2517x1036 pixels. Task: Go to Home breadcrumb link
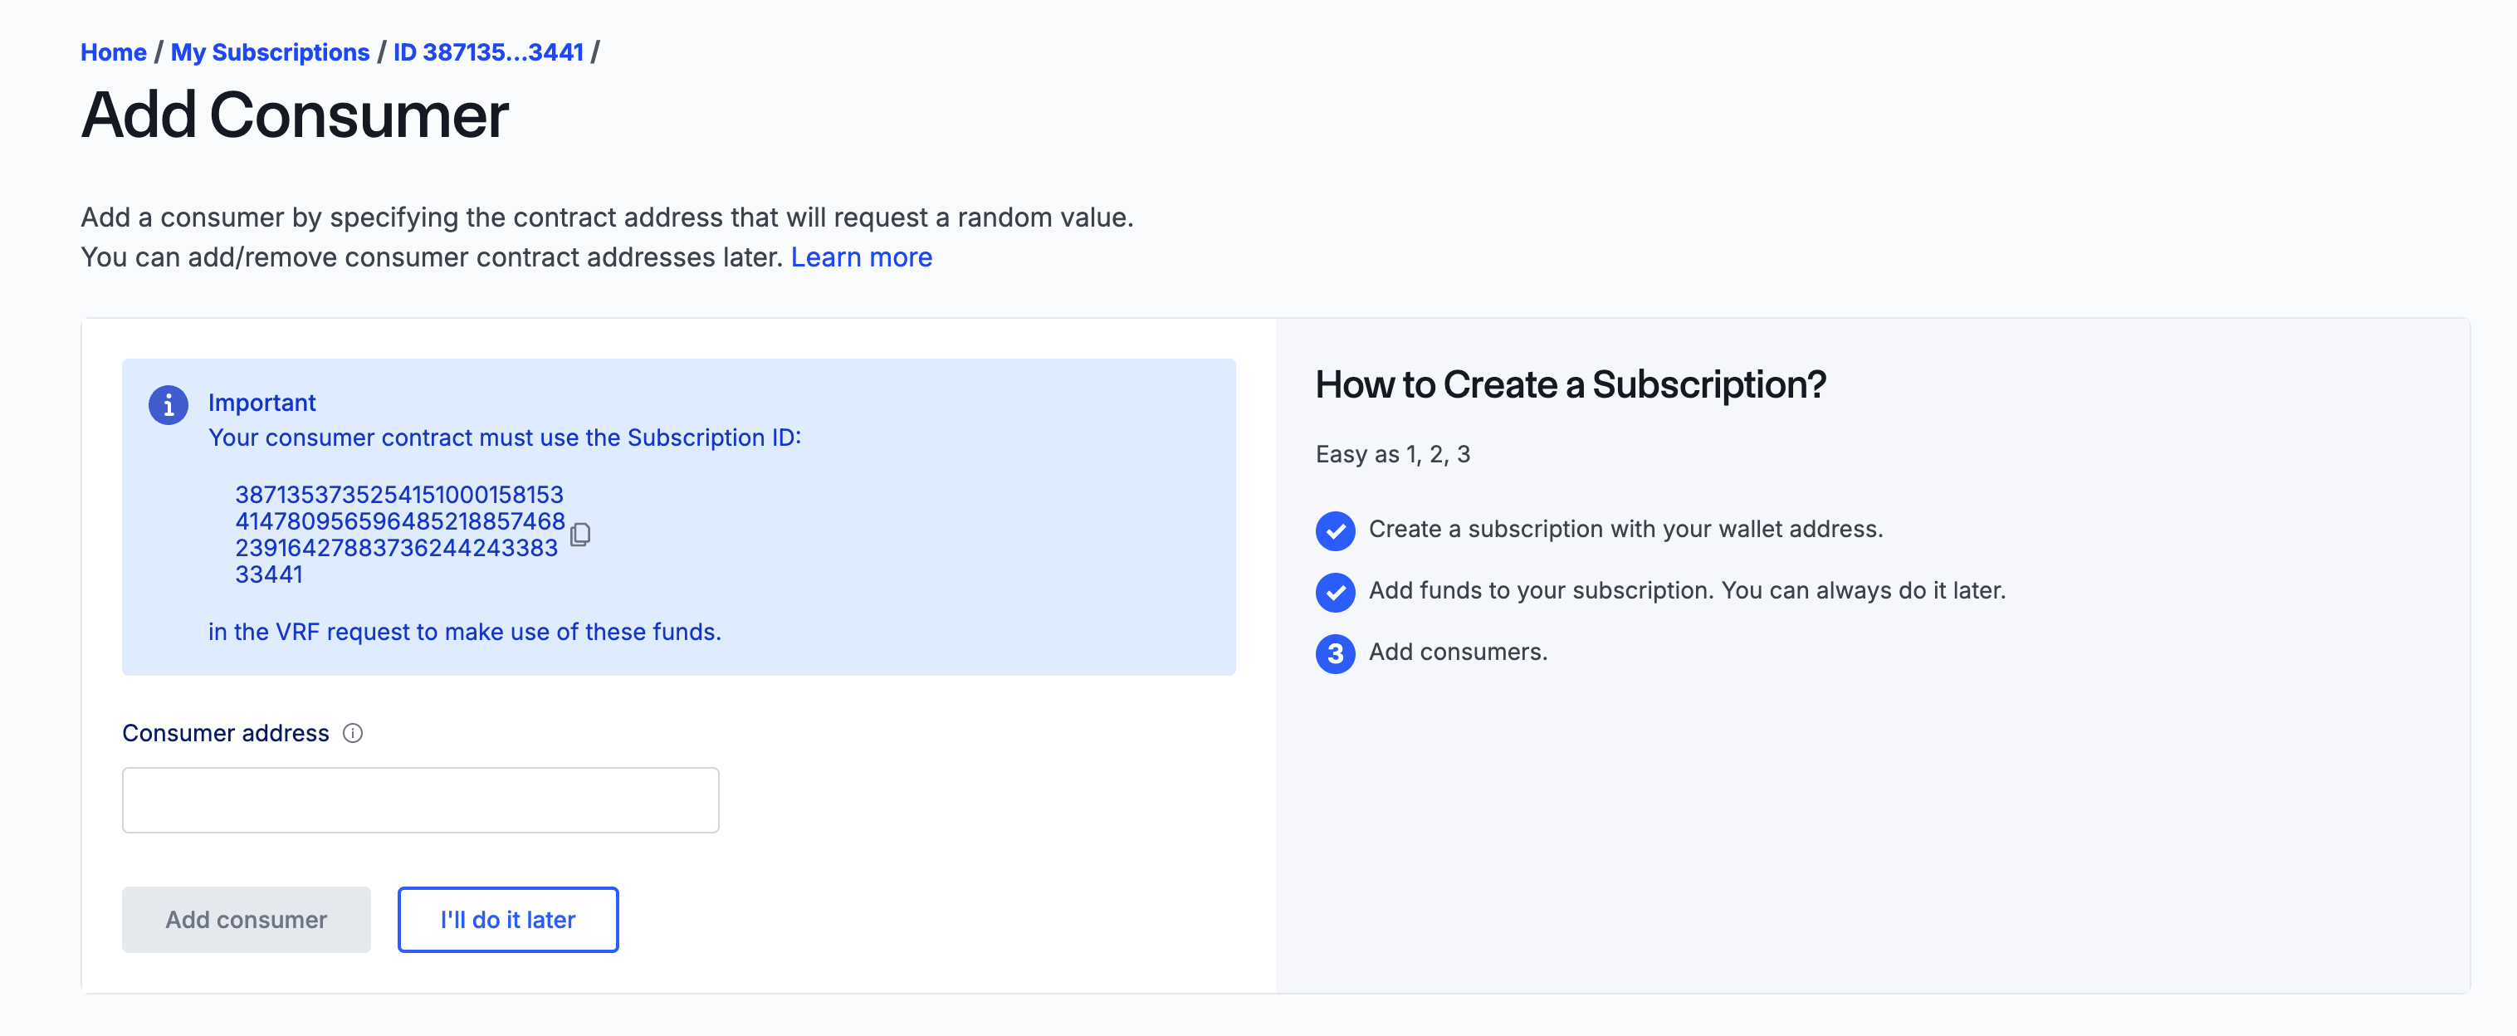point(114,51)
